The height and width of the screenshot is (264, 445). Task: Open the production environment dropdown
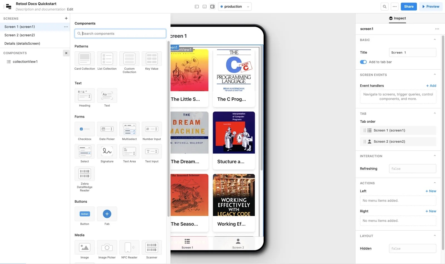(x=235, y=6)
